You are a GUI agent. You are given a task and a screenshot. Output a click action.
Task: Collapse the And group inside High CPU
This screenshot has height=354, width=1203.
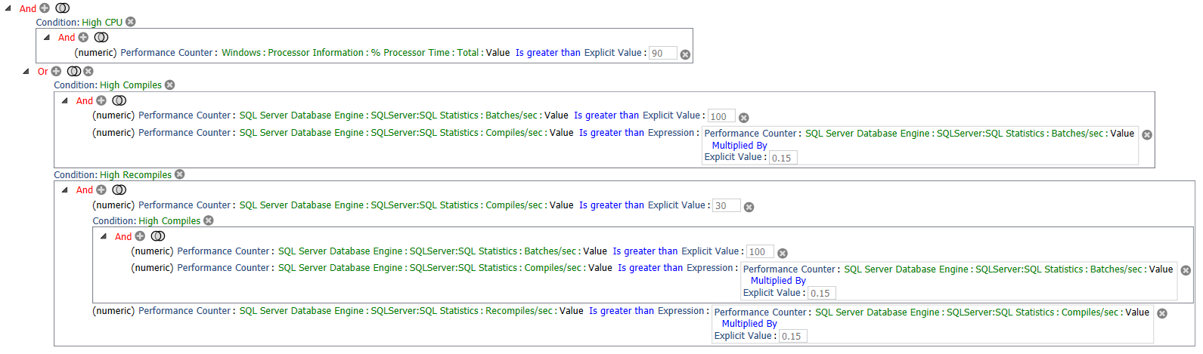47,37
